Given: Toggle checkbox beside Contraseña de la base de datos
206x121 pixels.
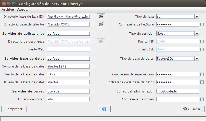Looking at the screenshot, I should 202,82.
